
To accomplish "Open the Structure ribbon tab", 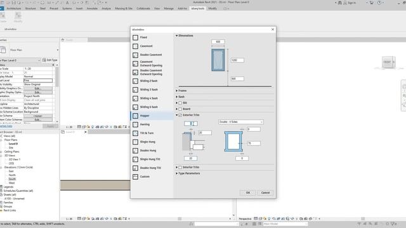I will pos(30,8).
